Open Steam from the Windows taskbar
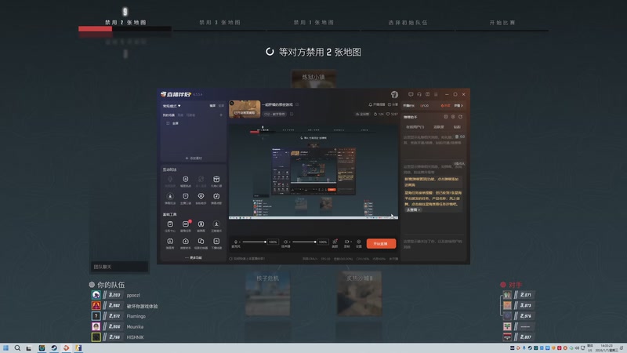This screenshot has height=353, width=627. coord(54,348)
